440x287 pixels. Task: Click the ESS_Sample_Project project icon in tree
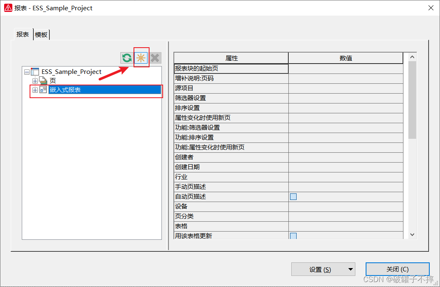35,72
